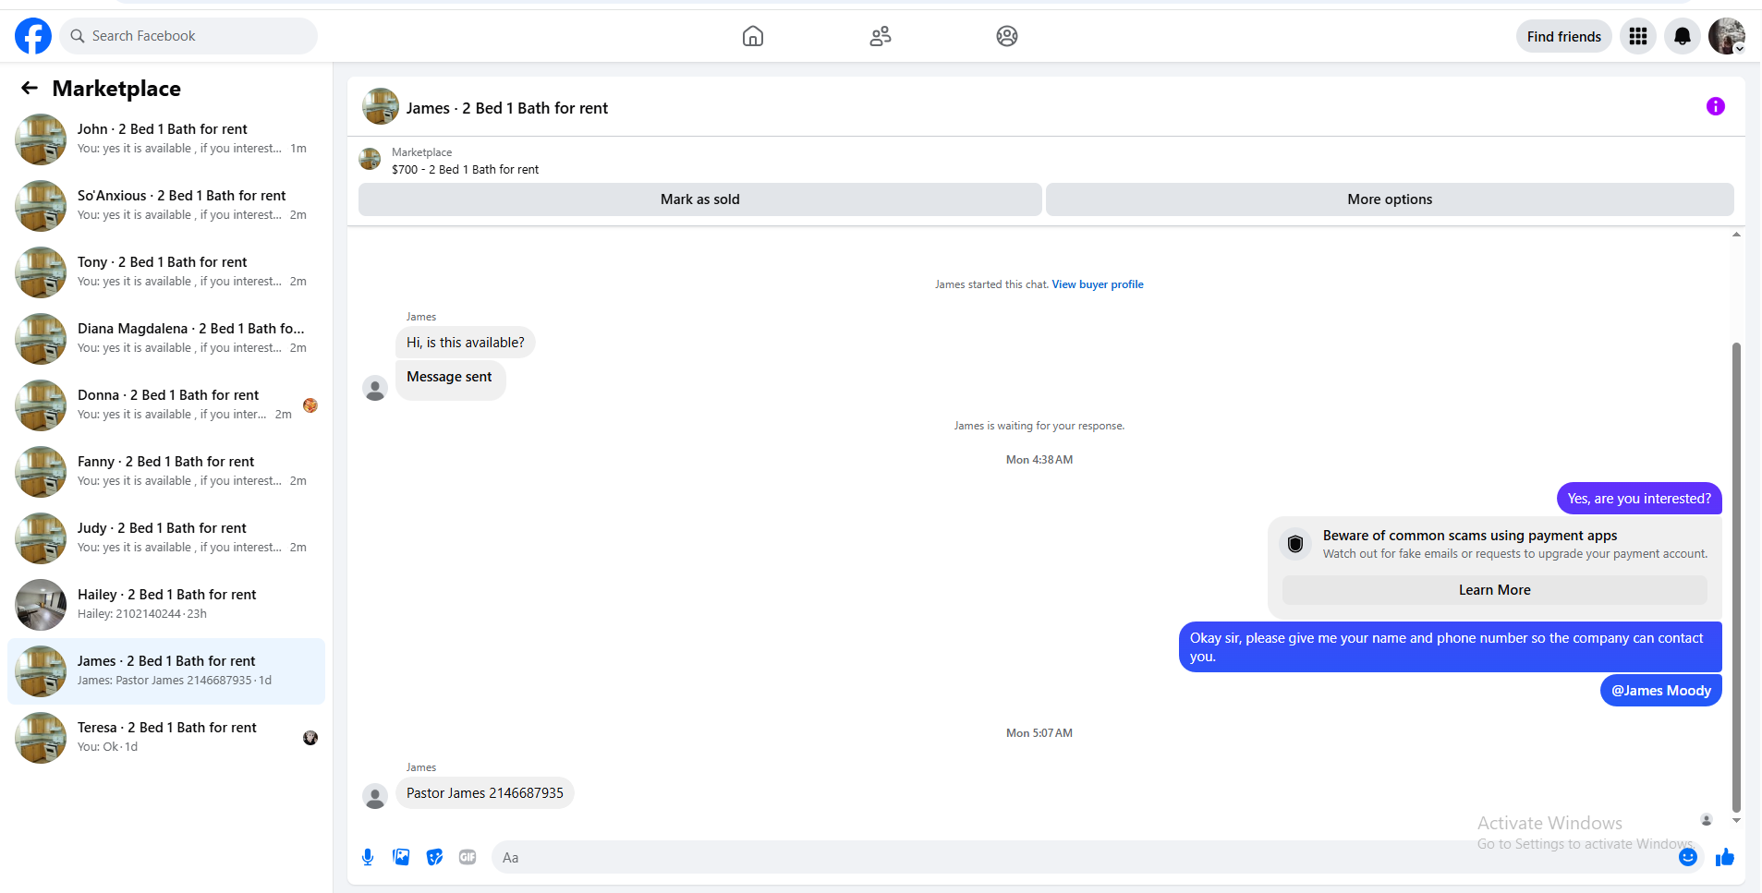The height and width of the screenshot is (893, 1762).
Task: Open the listing thumbnail in chat header
Action: pyautogui.click(x=381, y=106)
